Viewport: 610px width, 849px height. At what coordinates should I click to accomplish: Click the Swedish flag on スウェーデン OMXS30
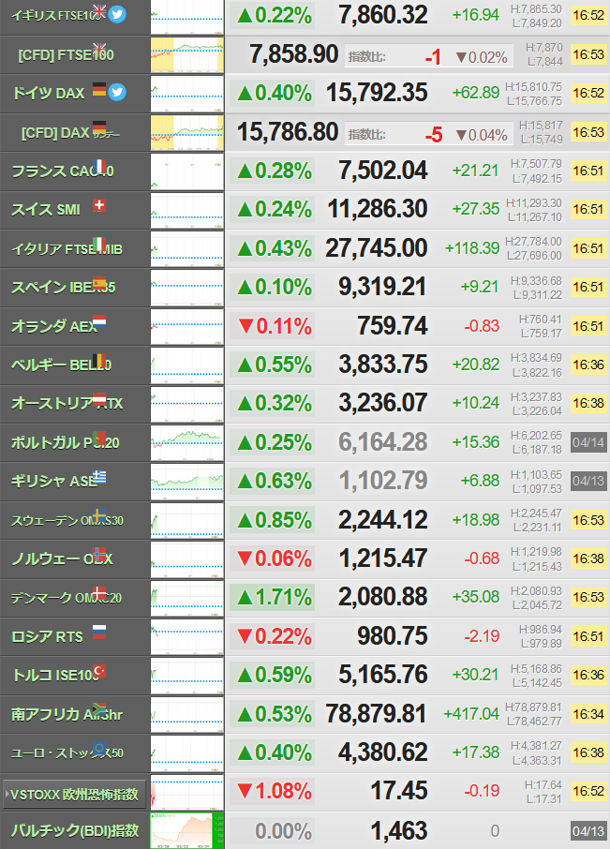click(x=99, y=514)
